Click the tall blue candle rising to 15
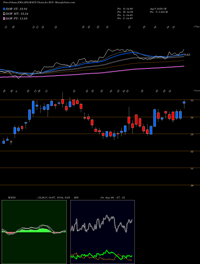 coord(33,107)
